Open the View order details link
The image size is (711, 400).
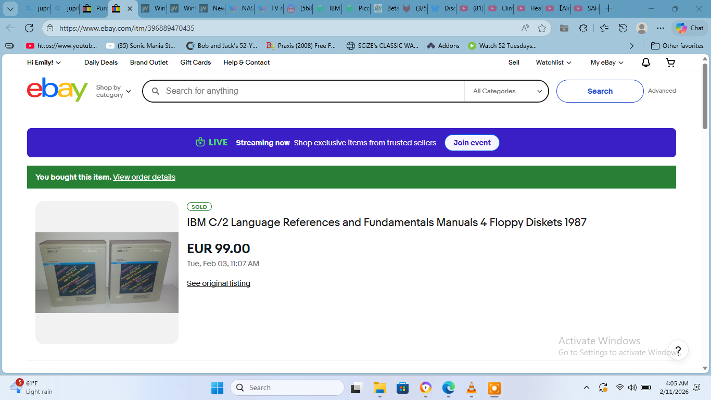tap(144, 177)
